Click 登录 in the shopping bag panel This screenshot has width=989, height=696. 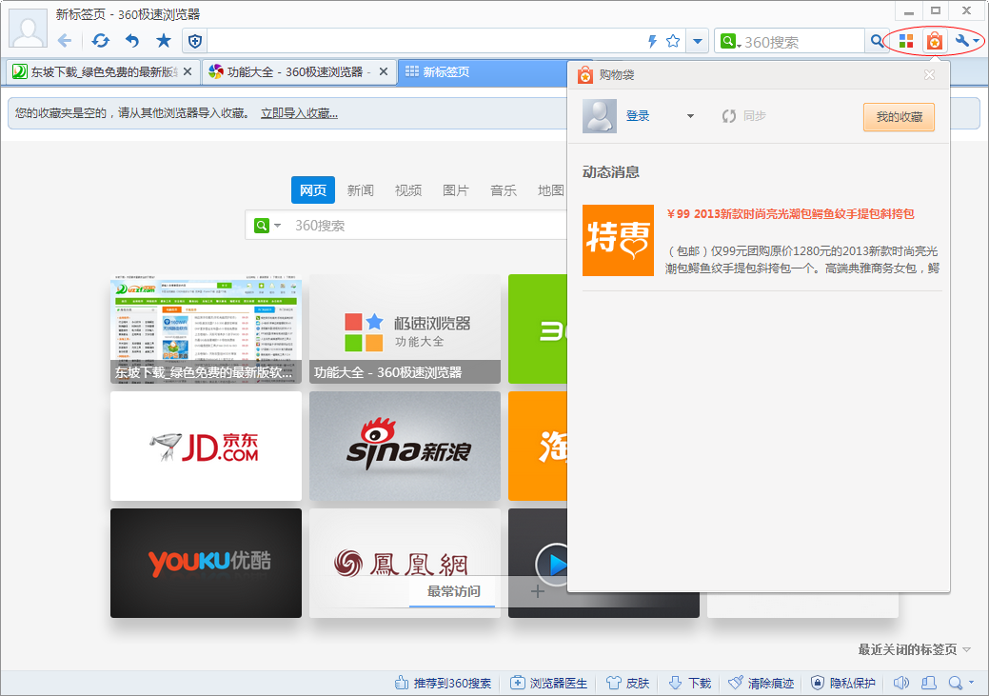[638, 116]
